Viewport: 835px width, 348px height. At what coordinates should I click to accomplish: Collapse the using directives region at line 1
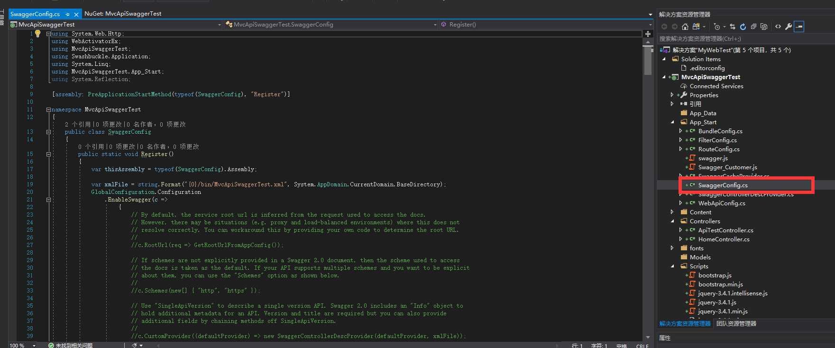[48, 34]
